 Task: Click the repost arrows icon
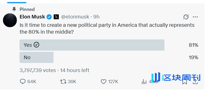[63, 82]
